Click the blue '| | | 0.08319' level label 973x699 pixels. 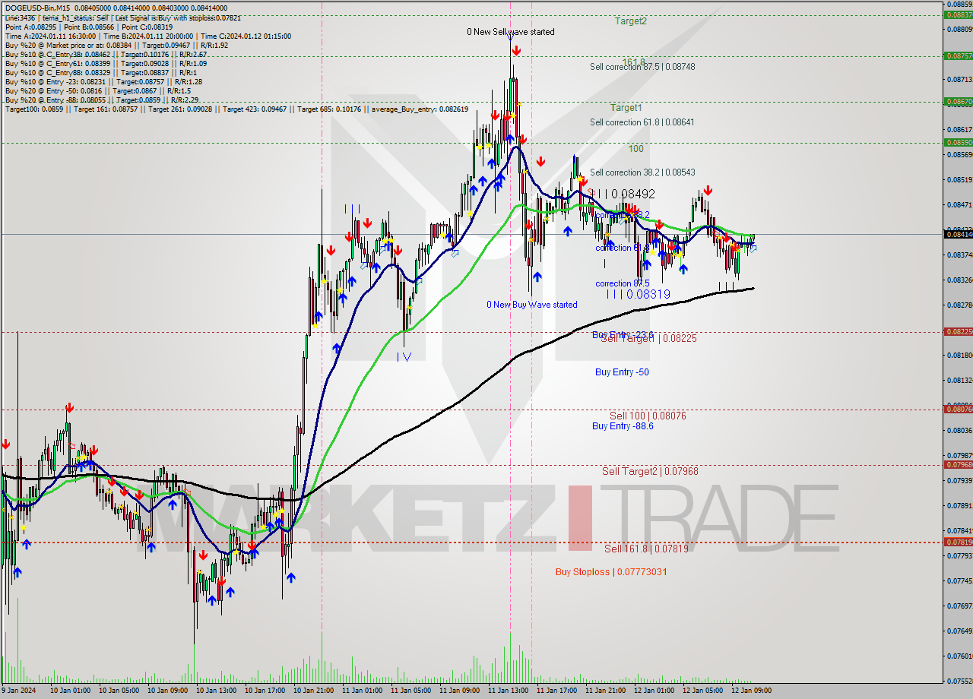point(639,294)
